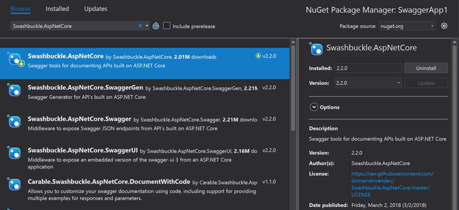Open the search history dropdown arrow

click(x=147, y=26)
